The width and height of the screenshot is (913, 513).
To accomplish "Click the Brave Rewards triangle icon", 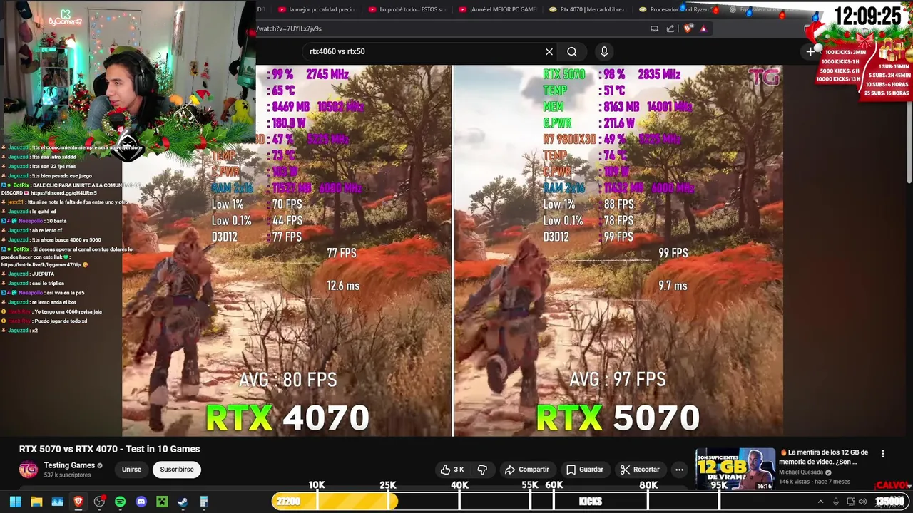I will [x=703, y=28].
